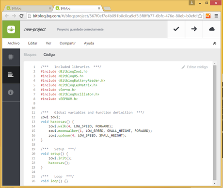Click the zowi.walk code line

[x=80, y=126]
